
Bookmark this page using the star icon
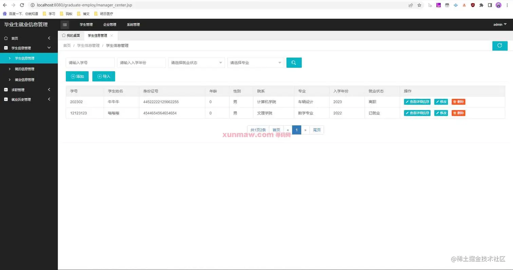419,5
